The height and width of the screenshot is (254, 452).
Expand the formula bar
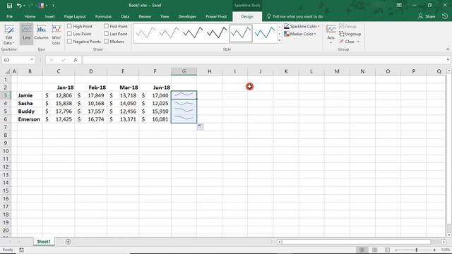click(x=448, y=60)
